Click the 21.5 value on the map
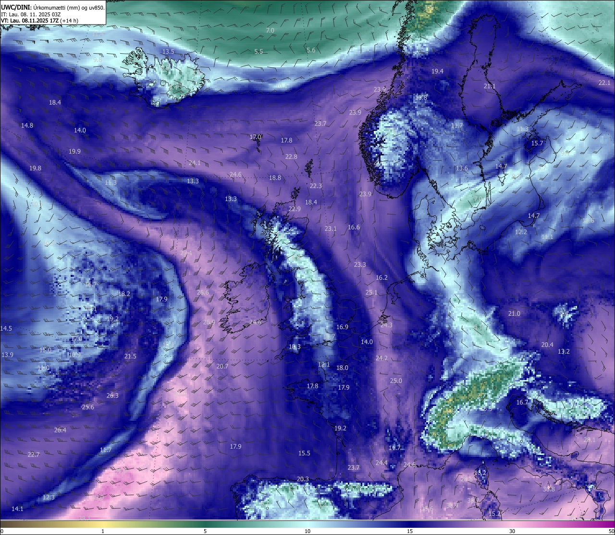Screen dimensions: 615x535 (x=130, y=356)
